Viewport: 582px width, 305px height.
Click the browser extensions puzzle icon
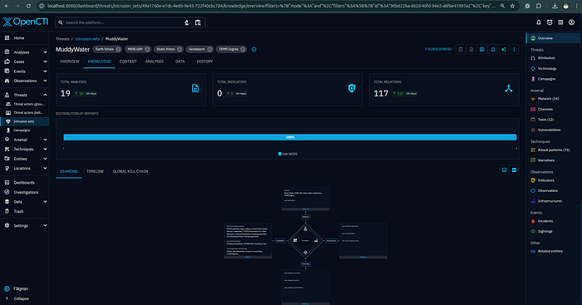point(539,6)
